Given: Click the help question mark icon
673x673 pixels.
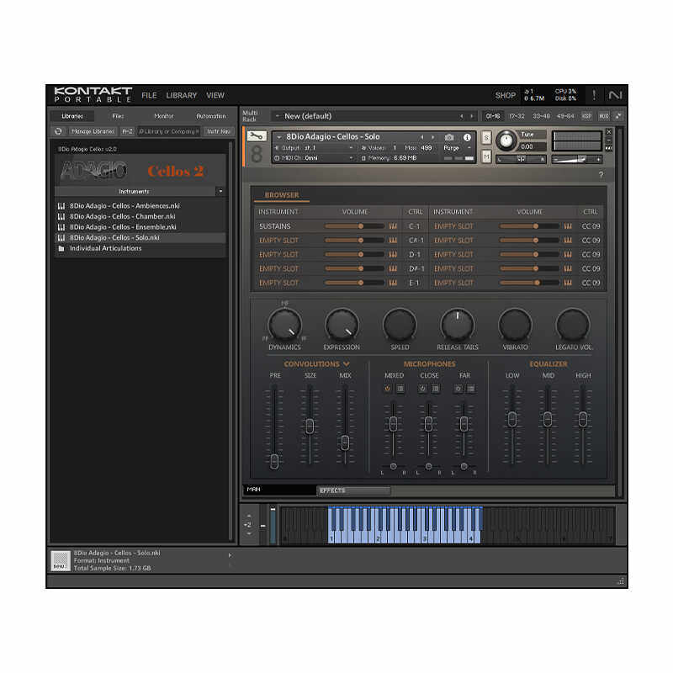Looking at the screenshot, I should point(601,175).
